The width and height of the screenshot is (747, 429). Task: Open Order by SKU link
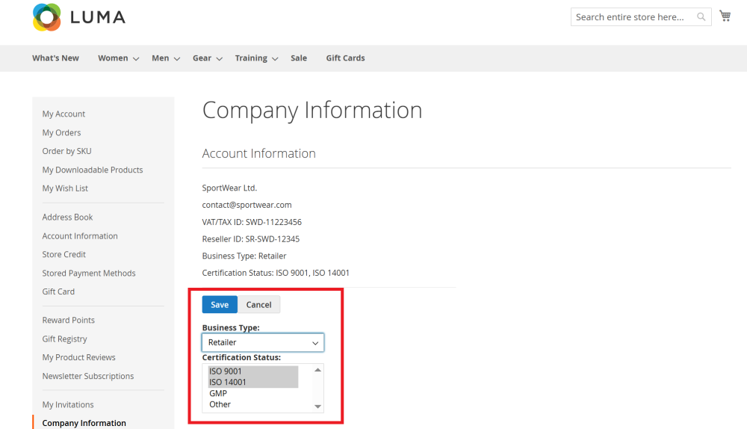[x=66, y=151]
